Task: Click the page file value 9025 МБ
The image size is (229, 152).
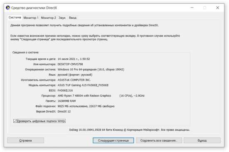Action: (x=86, y=106)
